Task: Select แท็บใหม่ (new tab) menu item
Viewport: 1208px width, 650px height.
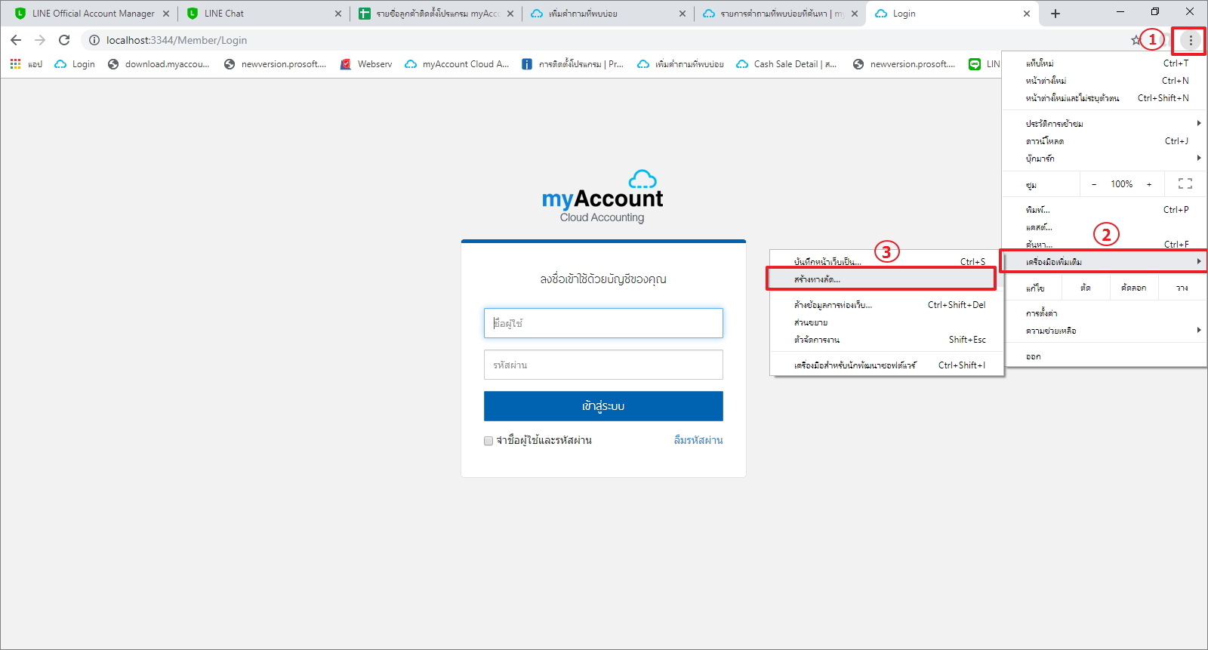Action: (1105, 63)
